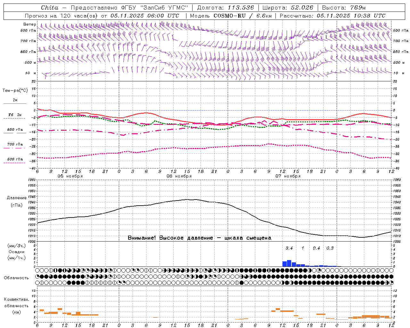Click the "Облачность" cloud cover label
The height and width of the screenshot is (328, 410).
(16, 278)
